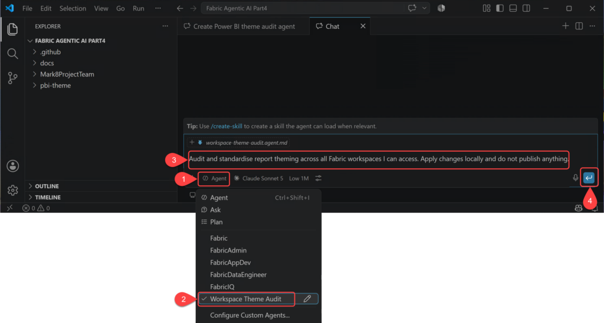This screenshot has height=323, width=604.
Task: Expand the Mark8ProjectTeam folder
Action: (67, 74)
